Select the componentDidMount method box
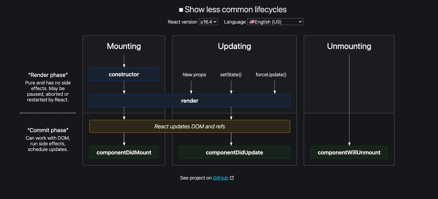This screenshot has width=438, height=199. [x=124, y=153]
